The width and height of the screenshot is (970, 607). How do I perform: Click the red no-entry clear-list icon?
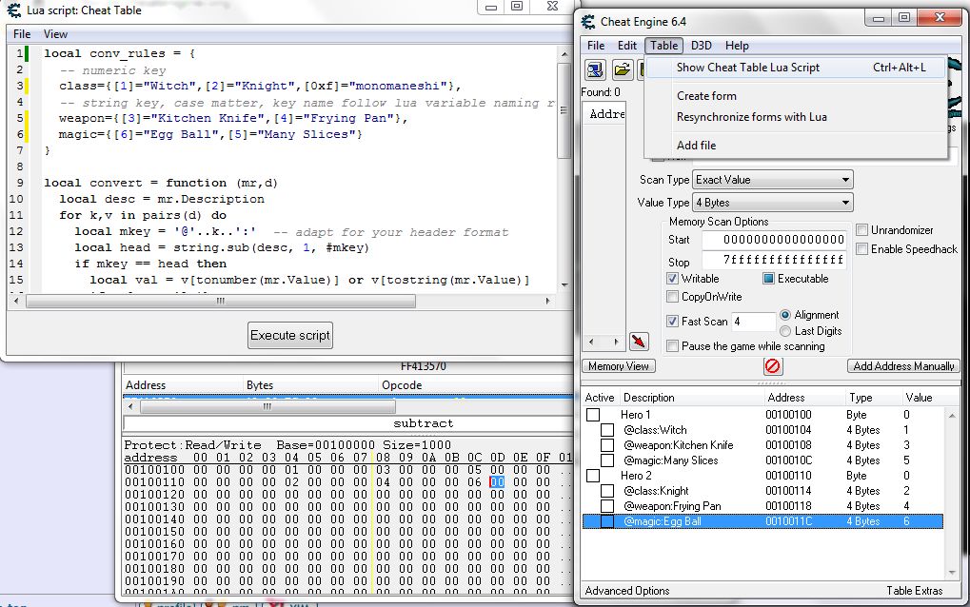click(772, 366)
